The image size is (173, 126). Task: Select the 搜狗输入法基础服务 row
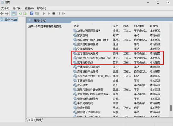point(117,112)
